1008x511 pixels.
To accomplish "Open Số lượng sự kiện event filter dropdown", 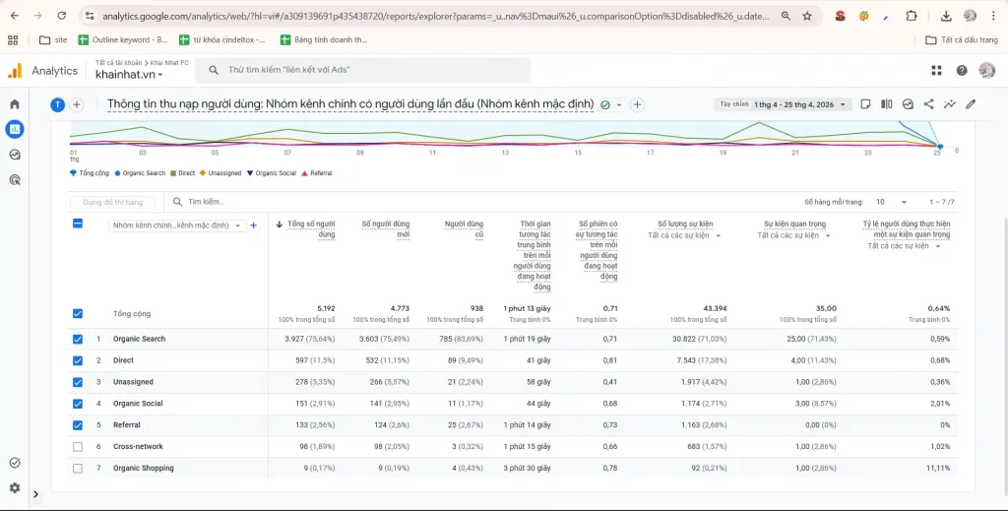I will pyautogui.click(x=684, y=236).
